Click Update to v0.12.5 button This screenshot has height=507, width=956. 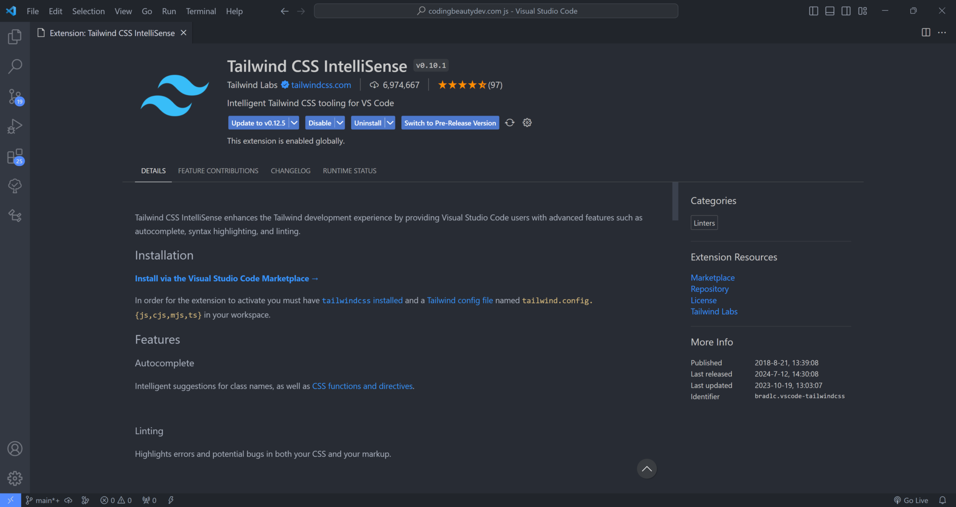pyautogui.click(x=259, y=123)
